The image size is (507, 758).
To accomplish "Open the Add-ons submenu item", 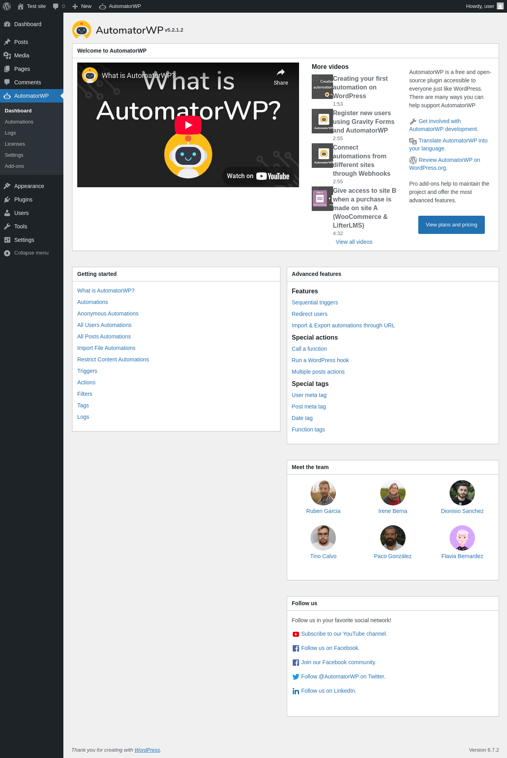I will pos(14,166).
